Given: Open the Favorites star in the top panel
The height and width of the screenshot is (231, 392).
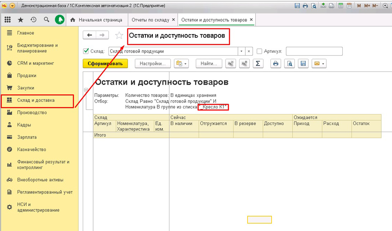Looking at the screenshot, I should (20, 20).
